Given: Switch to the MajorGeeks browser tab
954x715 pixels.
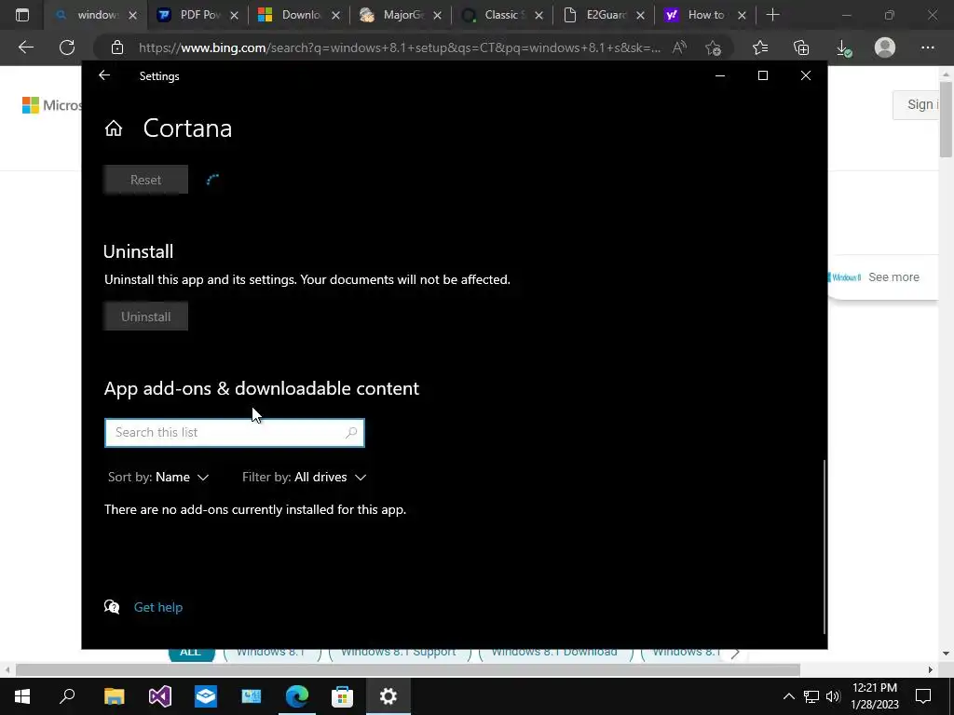Looking at the screenshot, I should (401, 15).
